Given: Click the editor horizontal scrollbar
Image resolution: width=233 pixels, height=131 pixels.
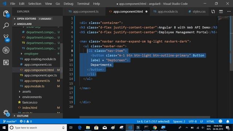Looking at the screenshot, I should click(145, 117).
